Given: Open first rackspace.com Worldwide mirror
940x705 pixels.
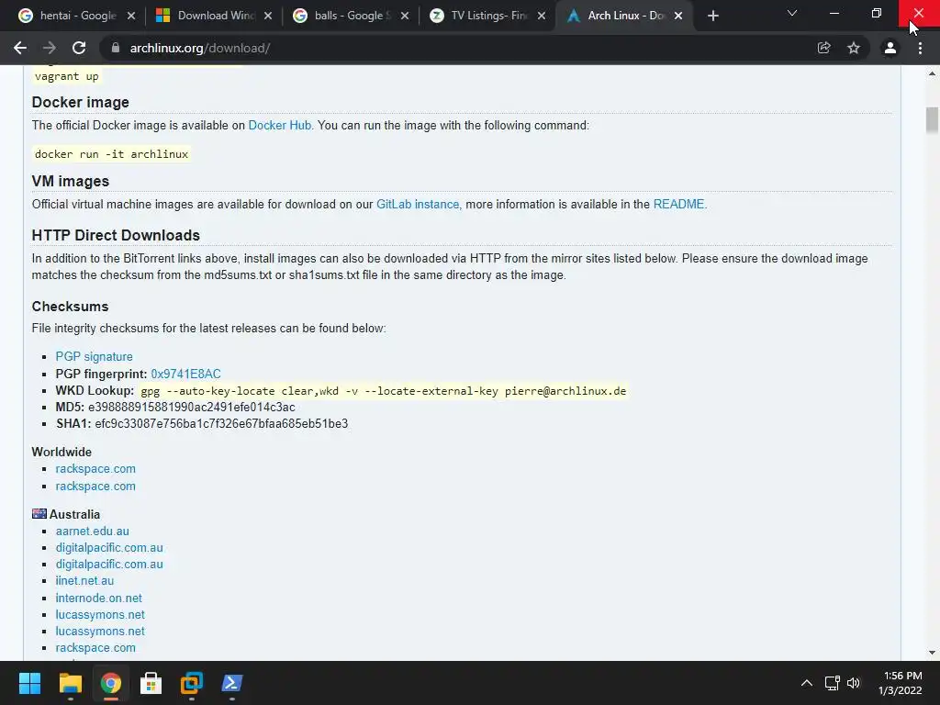Looking at the screenshot, I should click(x=95, y=469).
